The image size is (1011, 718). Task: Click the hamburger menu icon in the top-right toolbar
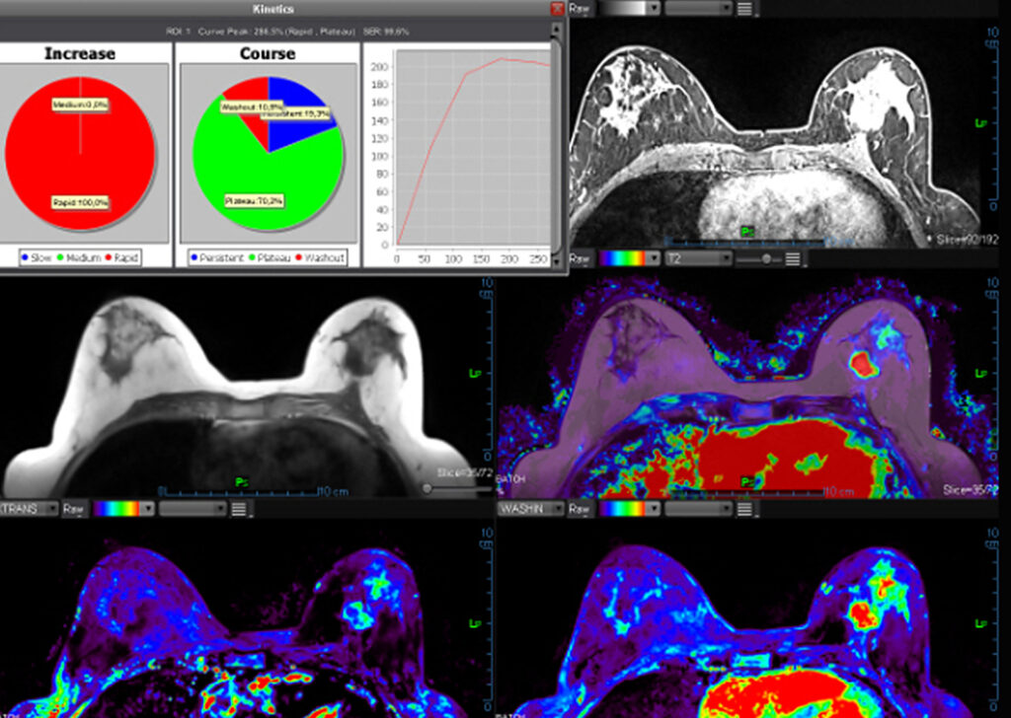pyautogui.click(x=744, y=9)
